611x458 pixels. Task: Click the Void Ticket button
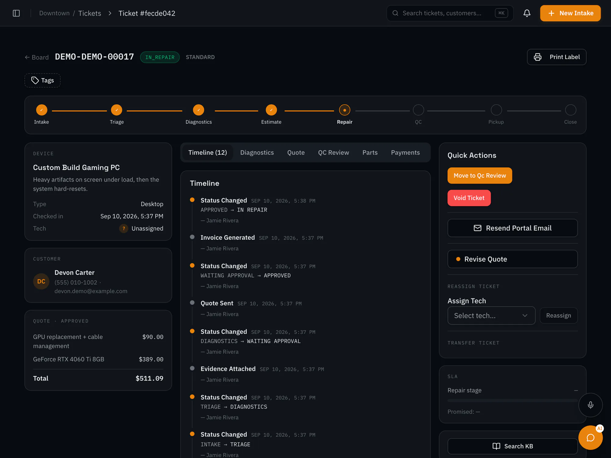click(469, 198)
